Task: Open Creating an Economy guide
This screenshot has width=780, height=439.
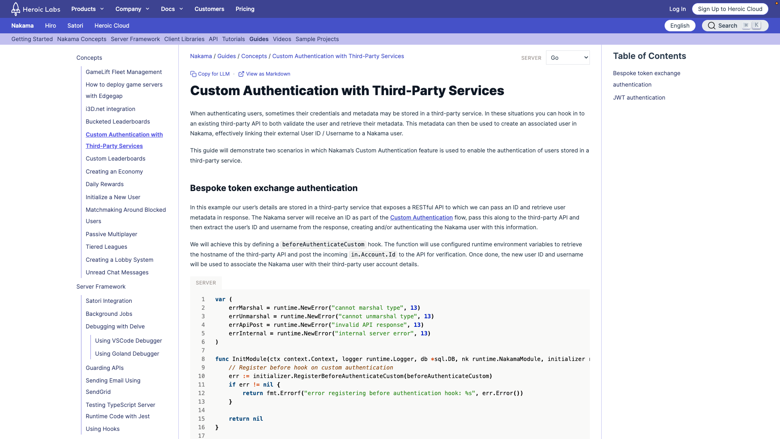Action: [114, 172]
